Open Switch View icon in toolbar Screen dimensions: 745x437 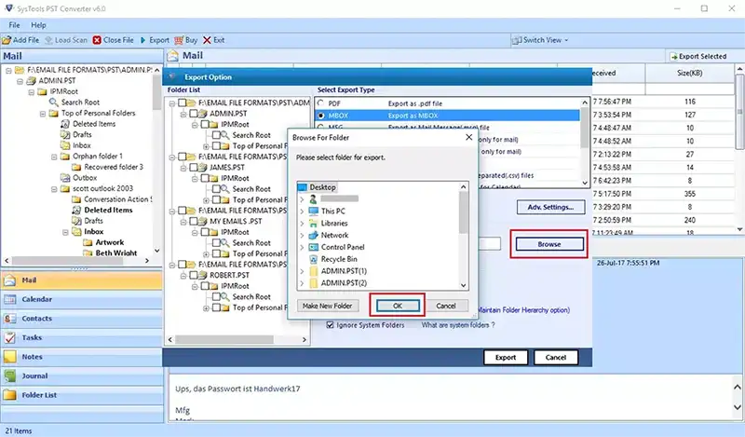(517, 40)
